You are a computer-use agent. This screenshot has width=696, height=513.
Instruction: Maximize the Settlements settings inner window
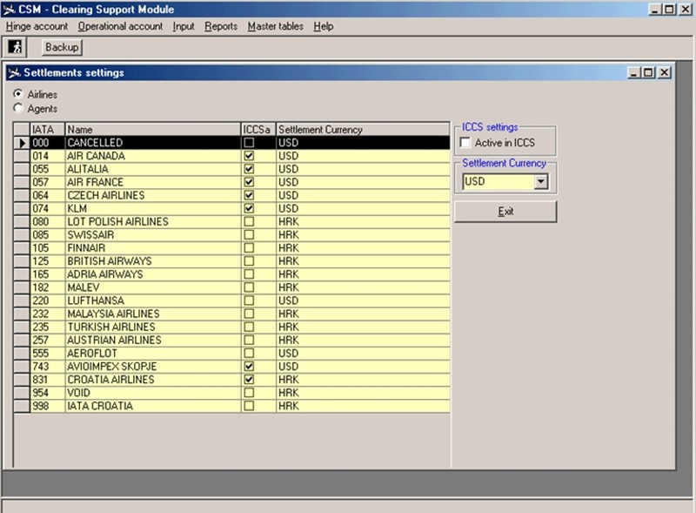click(648, 72)
